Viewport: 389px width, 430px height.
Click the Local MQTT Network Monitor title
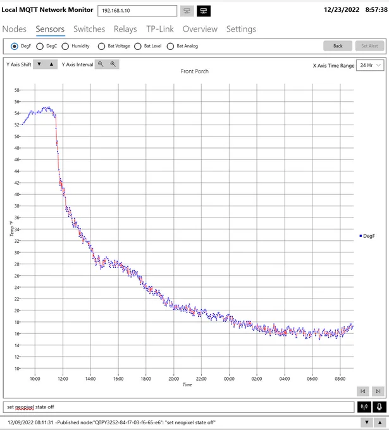click(x=47, y=10)
